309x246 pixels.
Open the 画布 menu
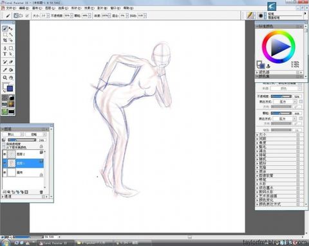37,8
